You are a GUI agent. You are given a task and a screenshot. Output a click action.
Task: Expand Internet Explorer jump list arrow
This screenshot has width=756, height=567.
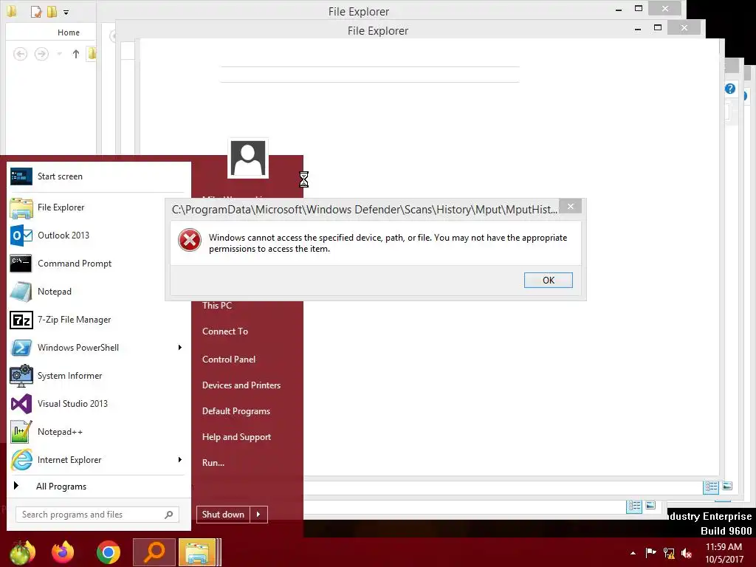tap(180, 460)
